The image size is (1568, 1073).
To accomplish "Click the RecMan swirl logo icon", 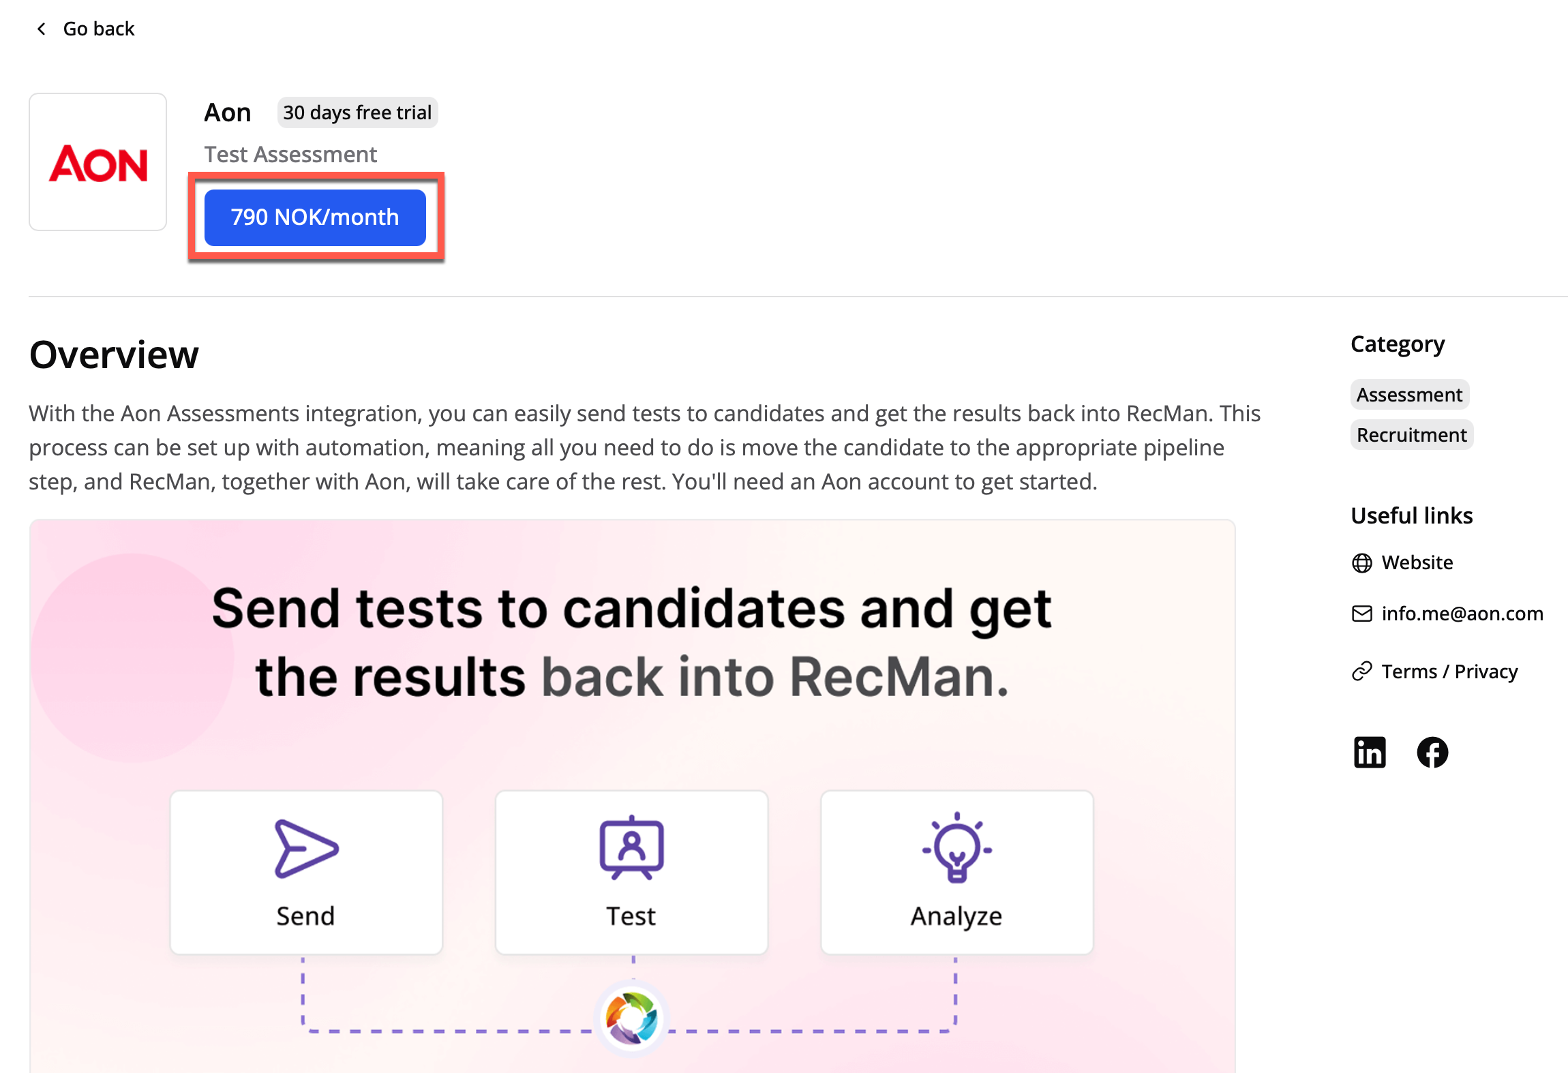I will (x=632, y=1018).
